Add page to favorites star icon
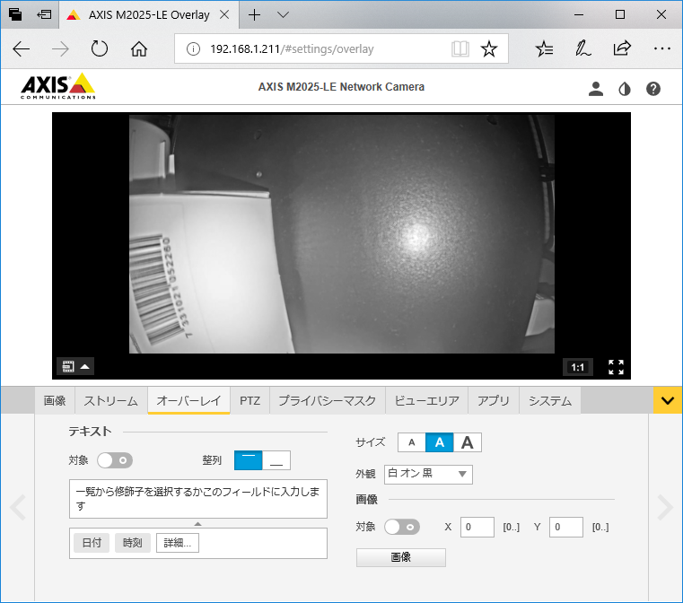Screen dimensions: 683x603 [489, 48]
